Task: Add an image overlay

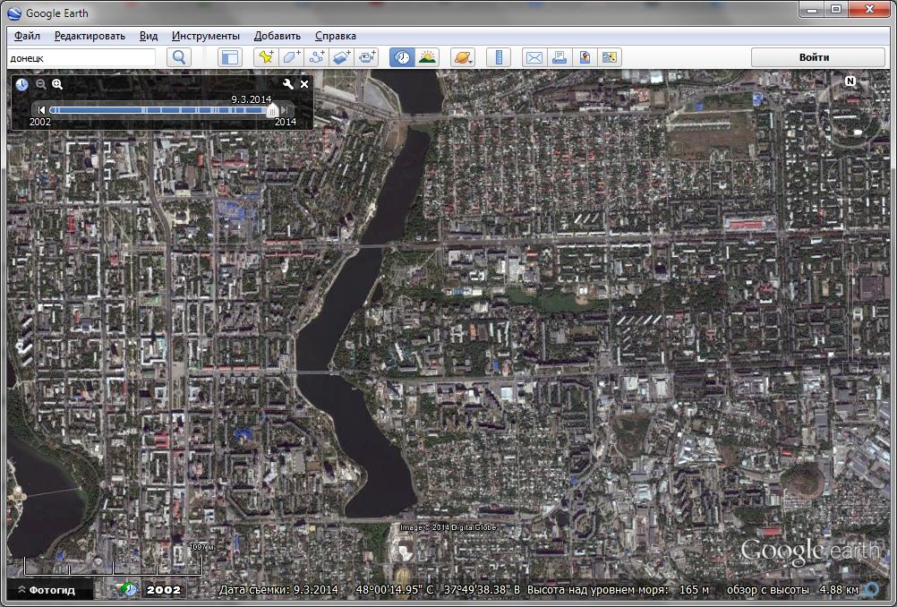Action: coord(341,57)
